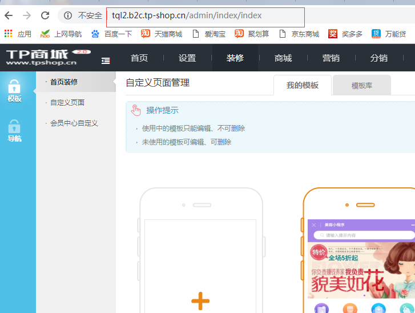415x313 pixels.
Task: Click the TP商城 logo
Action: pyautogui.click(x=47, y=57)
